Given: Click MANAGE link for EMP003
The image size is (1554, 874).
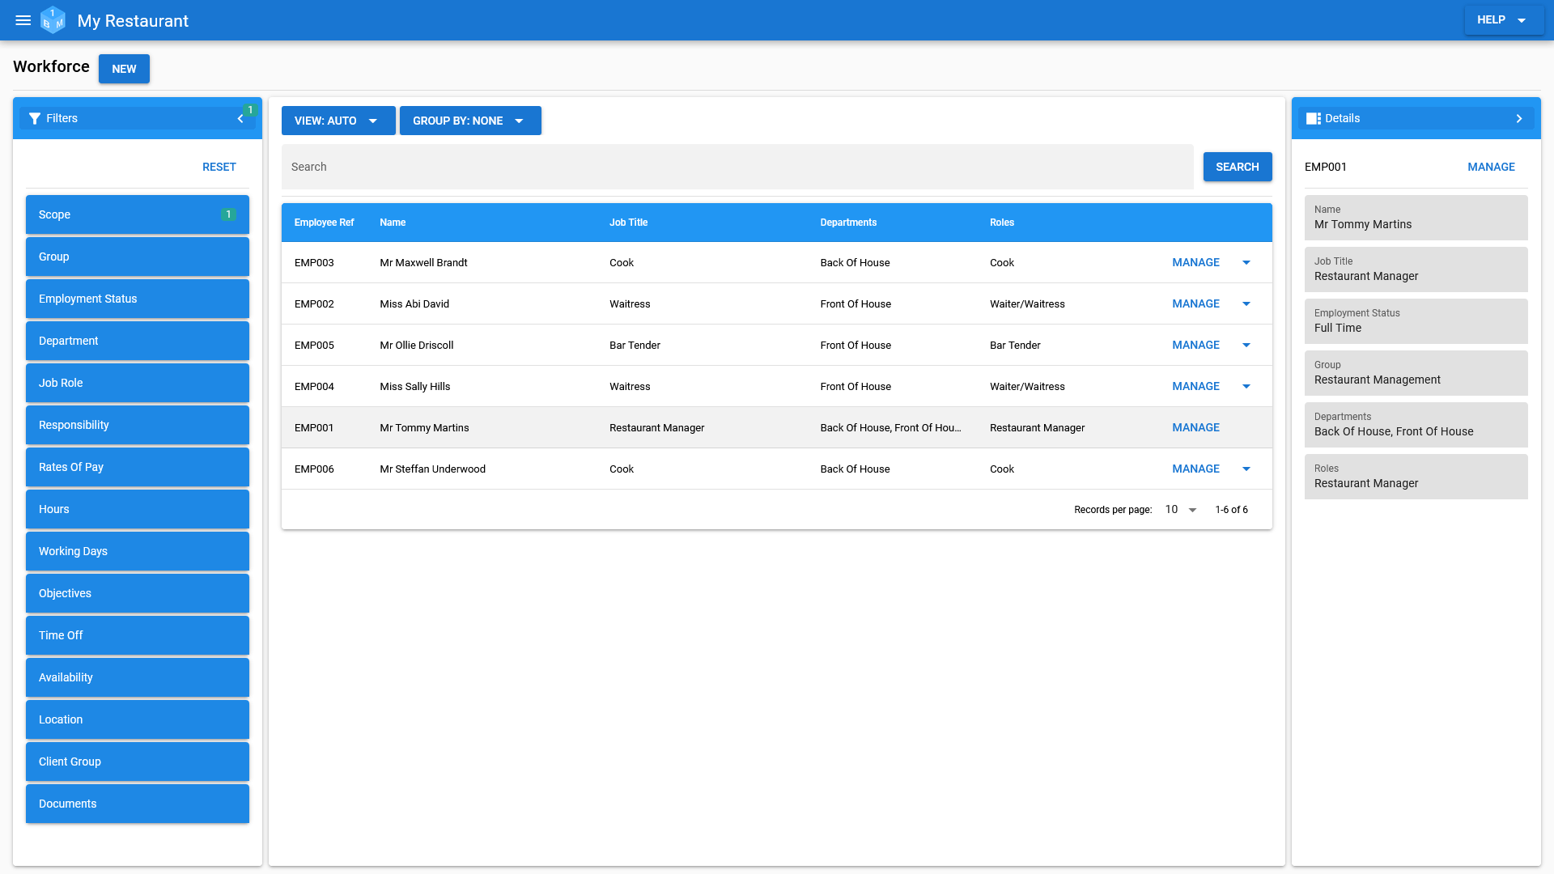Looking at the screenshot, I should tap(1195, 262).
